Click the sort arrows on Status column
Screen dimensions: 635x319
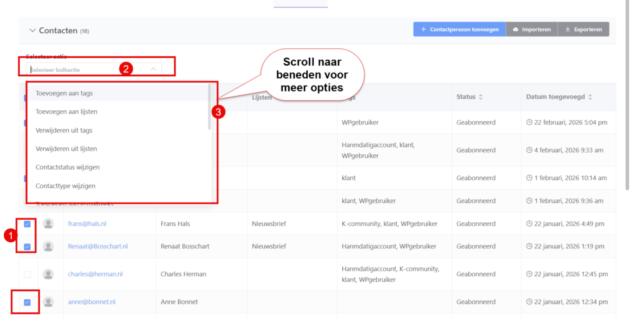pos(481,97)
